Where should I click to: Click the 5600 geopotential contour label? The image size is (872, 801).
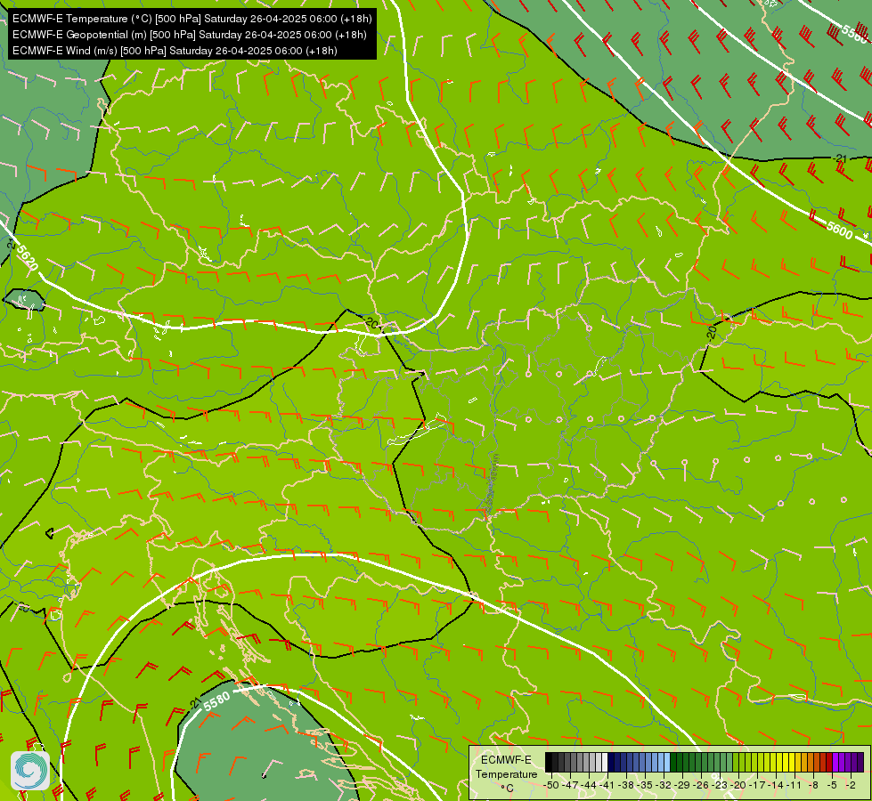(x=839, y=231)
